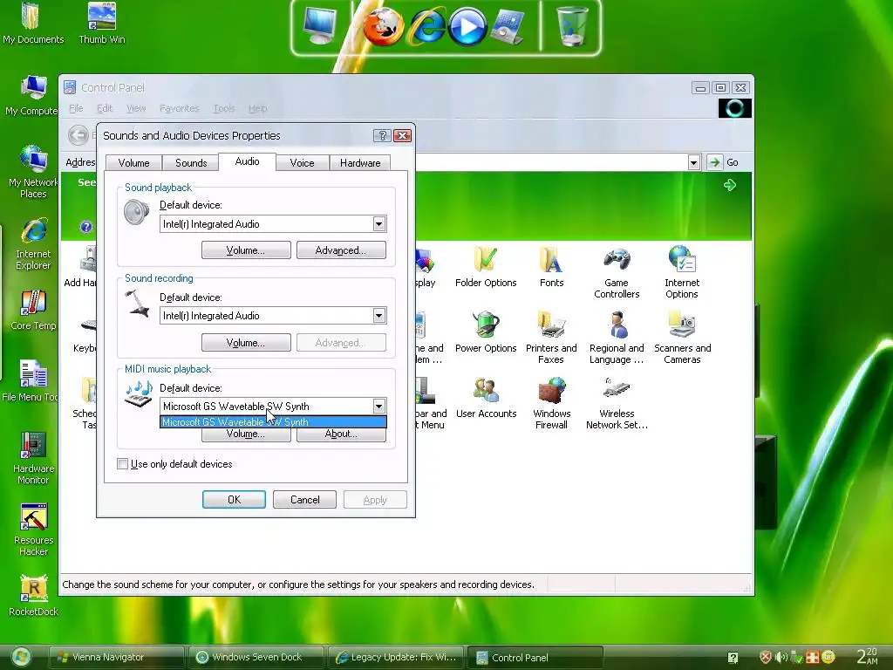This screenshot has height=670, width=893.
Task: Click the Thumb Win desktop icon
Action: (102, 24)
